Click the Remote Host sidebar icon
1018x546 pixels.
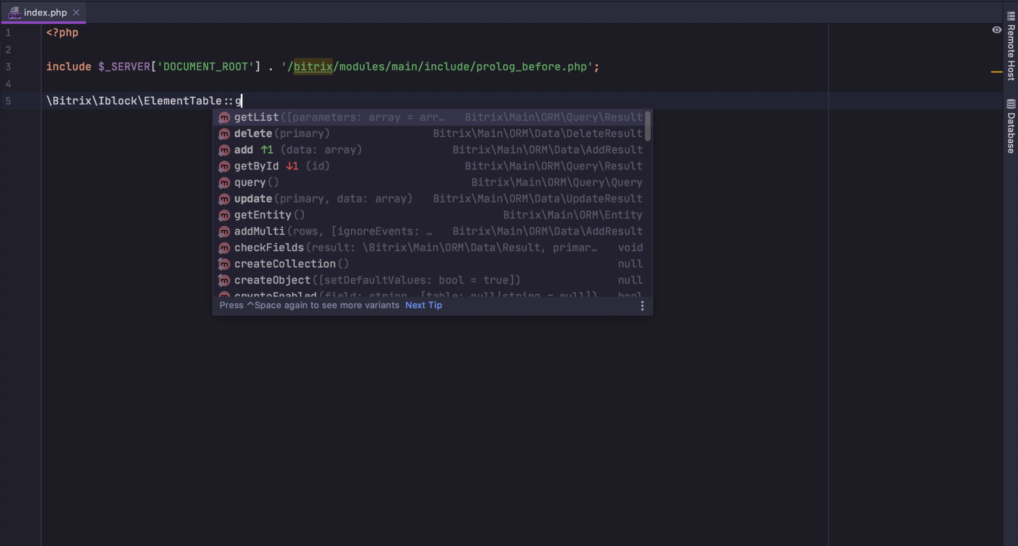(x=1011, y=15)
